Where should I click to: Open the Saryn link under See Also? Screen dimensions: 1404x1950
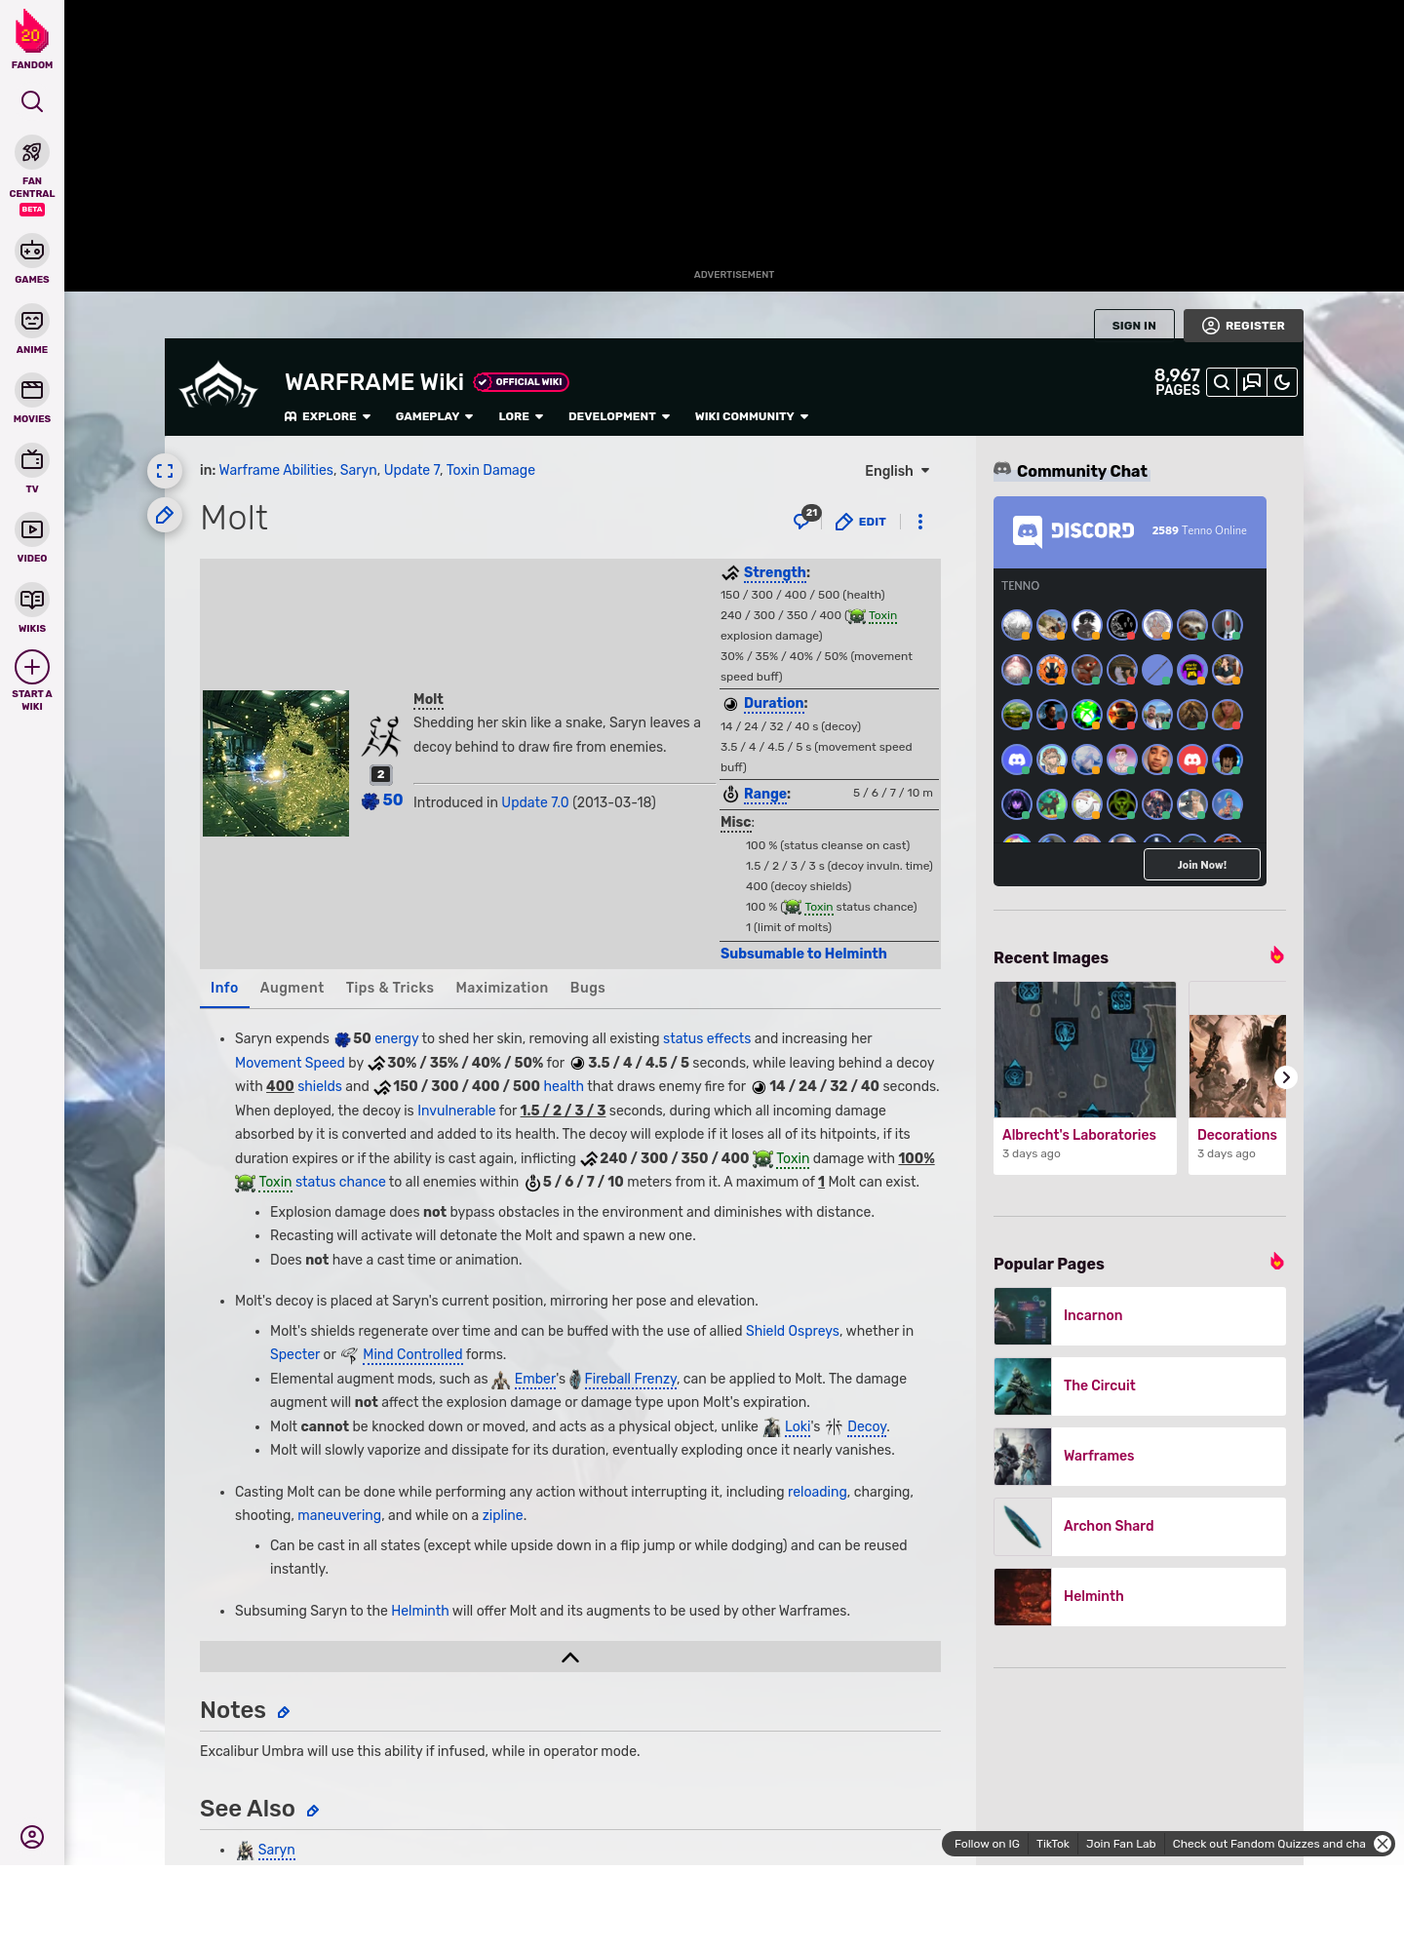[x=276, y=1850]
